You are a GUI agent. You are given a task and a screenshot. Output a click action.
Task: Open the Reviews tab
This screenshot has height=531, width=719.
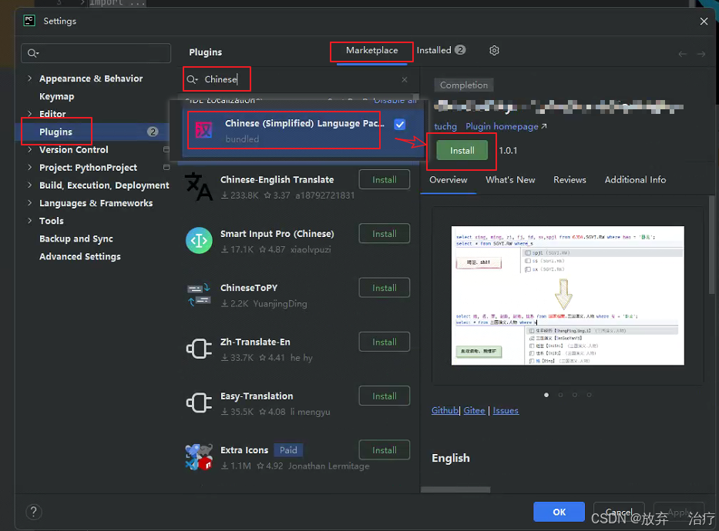(569, 180)
